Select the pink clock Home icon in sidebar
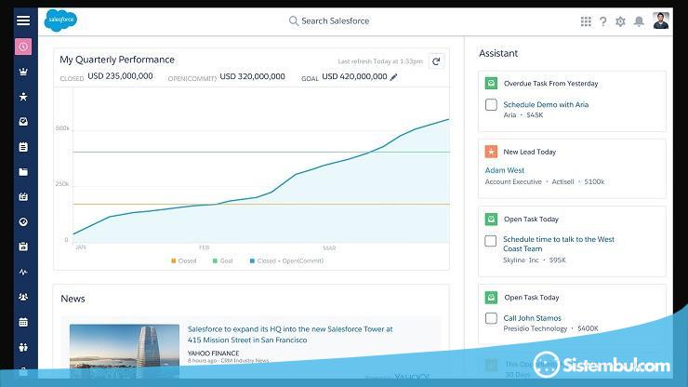The width and height of the screenshot is (688, 387). [23, 47]
